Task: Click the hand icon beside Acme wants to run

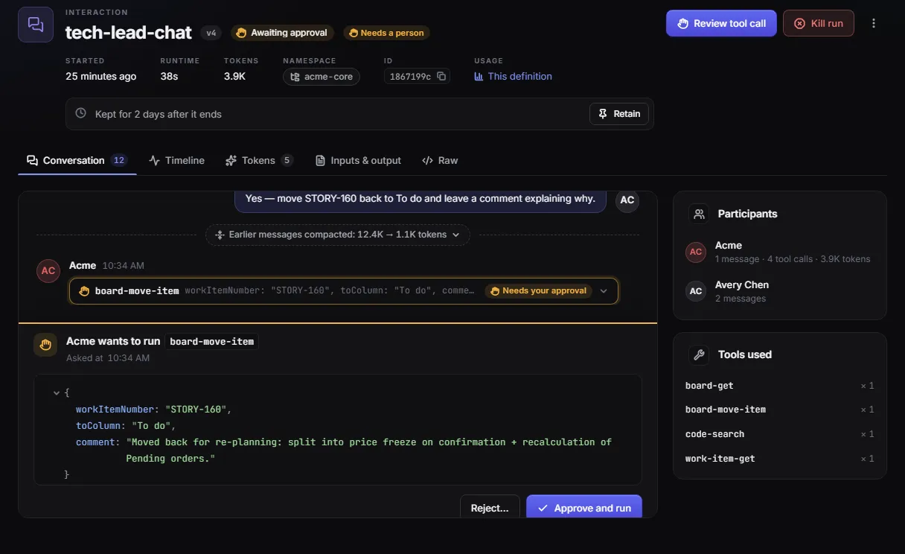Action: click(x=45, y=345)
